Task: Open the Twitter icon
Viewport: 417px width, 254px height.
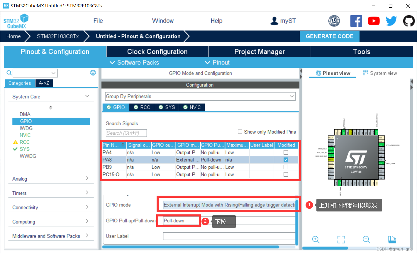Action: (x=391, y=21)
